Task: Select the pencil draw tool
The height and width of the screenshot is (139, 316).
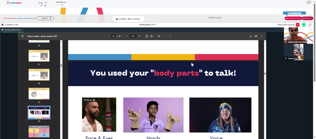Action: click(x=41, y=5)
